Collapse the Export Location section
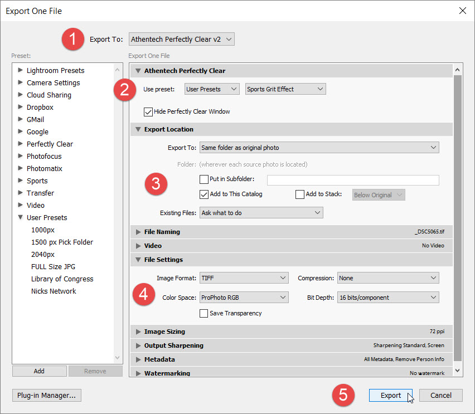Screen dimensions: 475x414 click(x=138, y=129)
